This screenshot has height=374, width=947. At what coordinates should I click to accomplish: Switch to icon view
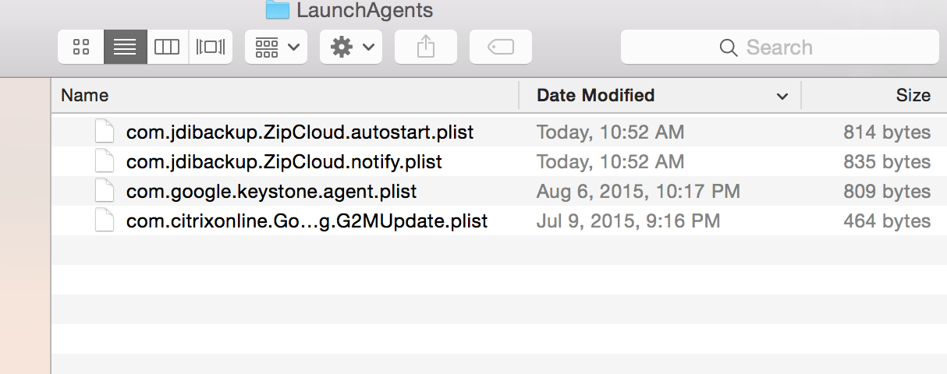pos(81,47)
